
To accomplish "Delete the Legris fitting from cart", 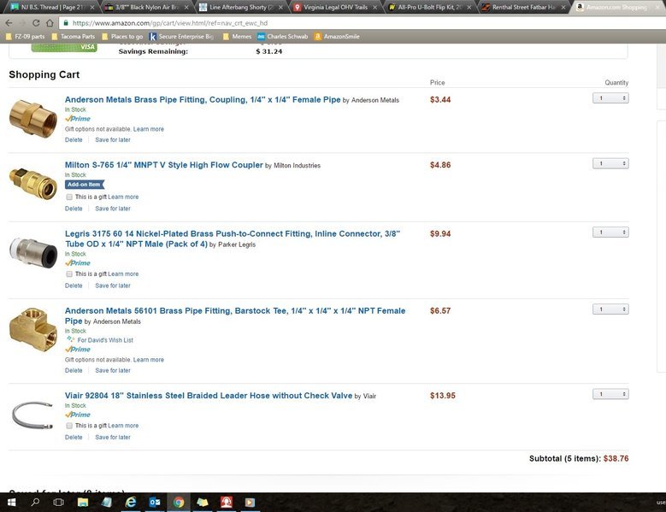I will pyautogui.click(x=74, y=285).
